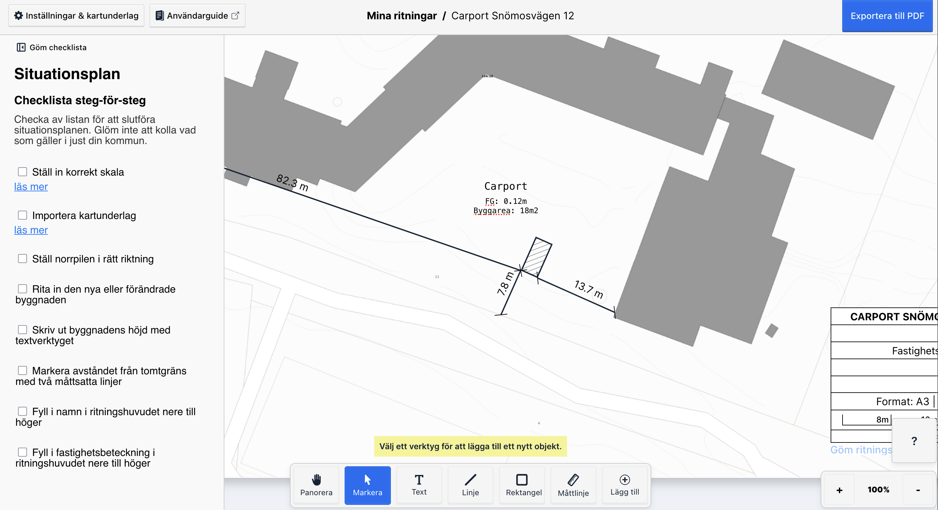938x510 pixels.
Task: Tick Rita in den nya byggnaden checkbox
Action: pyautogui.click(x=23, y=289)
